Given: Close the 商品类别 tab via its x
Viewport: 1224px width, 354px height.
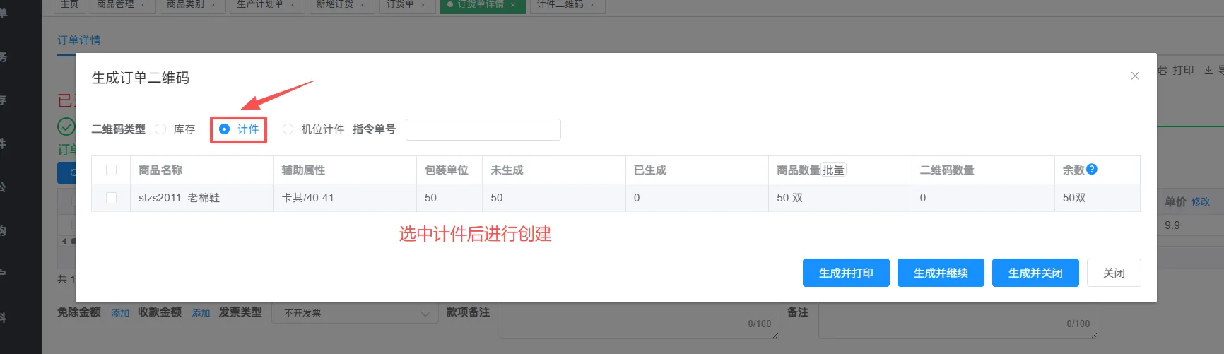Looking at the screenshot, I should 213,5.
